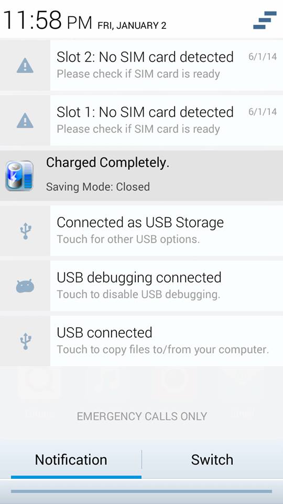Image resolution: width=283 pixels, height=504 pixels.
Task: Tap USB icon beside Connected as USB Storage
Action: tap(25, 231)
